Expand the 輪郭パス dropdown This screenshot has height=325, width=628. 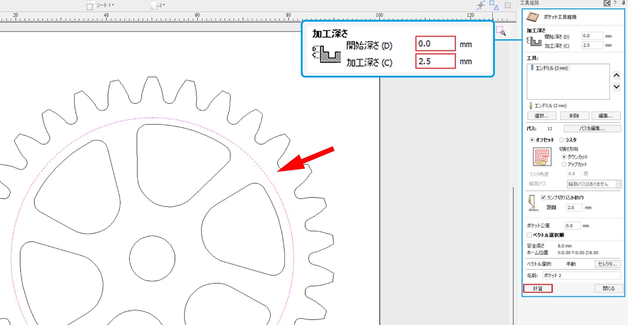618,184
